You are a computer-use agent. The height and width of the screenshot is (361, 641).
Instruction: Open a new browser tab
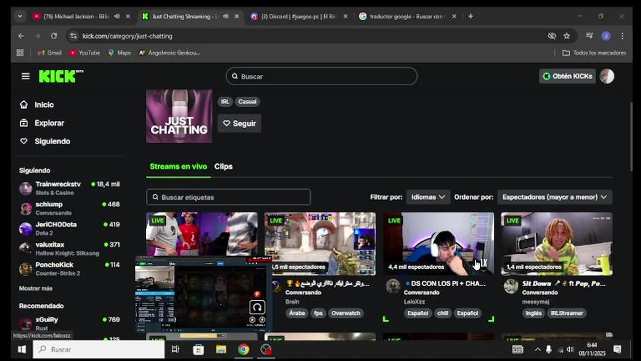pos(470,17)
